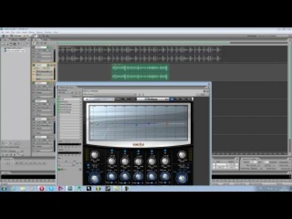Screen dimensions: 292x219
Task: Mute the highlighted second track
Action: pos(48,65)
